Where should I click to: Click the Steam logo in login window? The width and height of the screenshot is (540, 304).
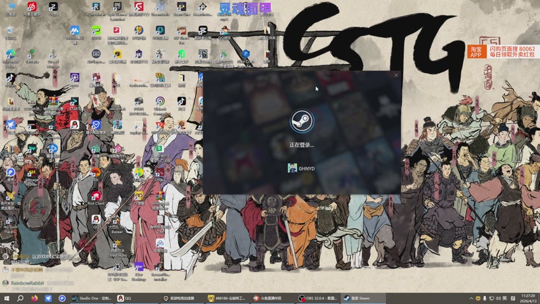point(302,121)
